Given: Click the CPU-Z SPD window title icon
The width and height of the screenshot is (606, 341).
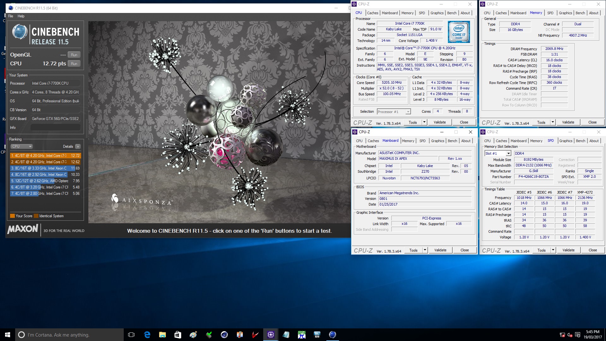Looking at the screenshot, I should point(483,132).
